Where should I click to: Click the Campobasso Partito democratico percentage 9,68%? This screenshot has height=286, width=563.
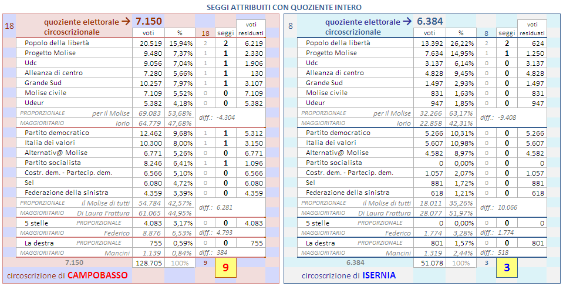tap(181, 133)
